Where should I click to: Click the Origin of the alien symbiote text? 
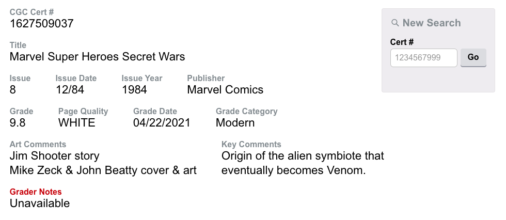click(x=303, y=156)
